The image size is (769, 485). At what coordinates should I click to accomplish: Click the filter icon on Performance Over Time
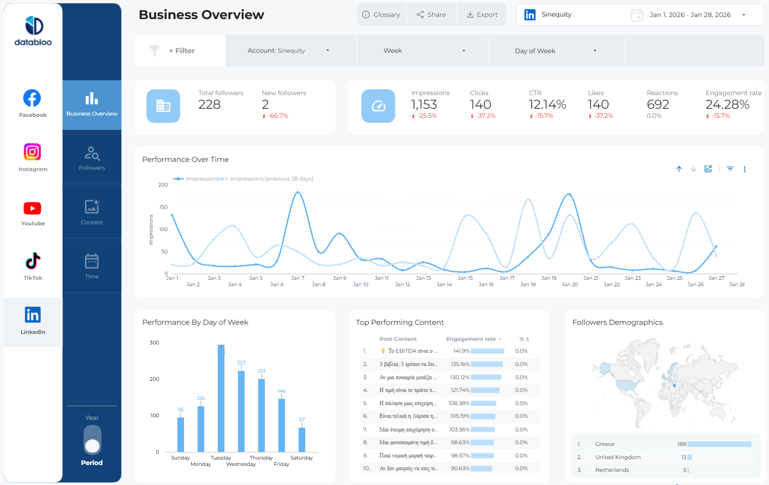pos(730,169)
